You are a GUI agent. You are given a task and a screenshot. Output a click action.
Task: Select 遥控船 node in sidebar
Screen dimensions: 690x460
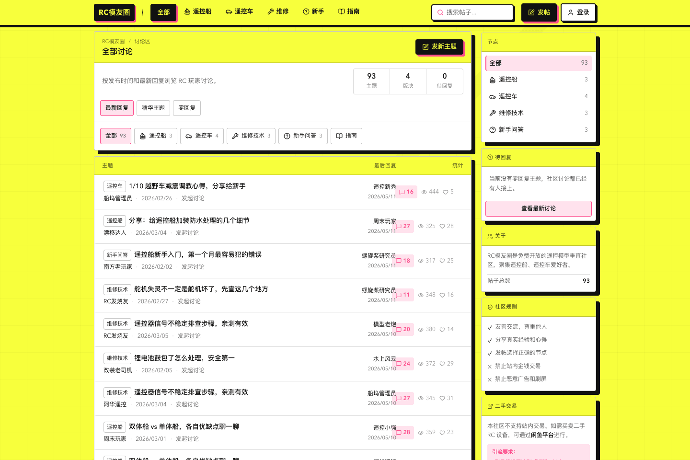click(539, 80)
